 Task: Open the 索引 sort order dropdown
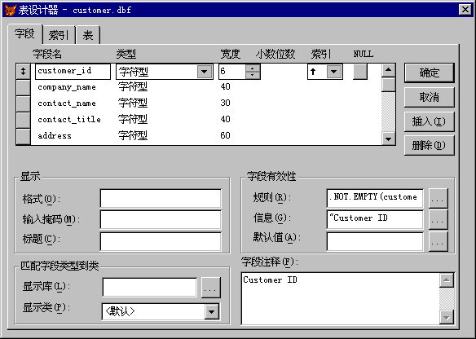[x=334, y=72]
